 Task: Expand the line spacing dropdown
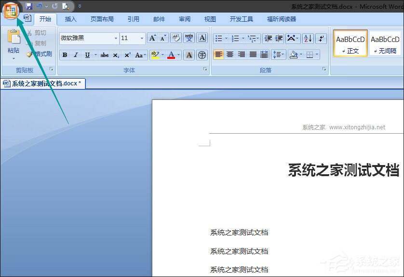coord(282,55)
